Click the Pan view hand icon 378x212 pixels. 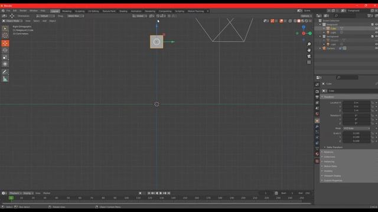point(309,50)
